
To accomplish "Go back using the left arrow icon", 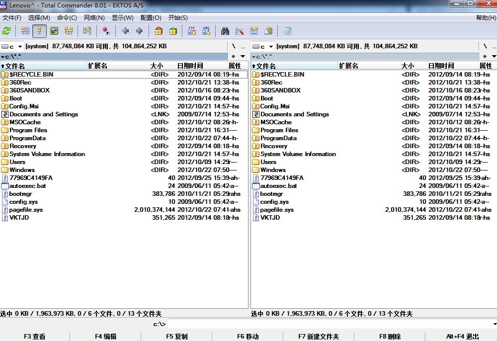I will [126, 31].
